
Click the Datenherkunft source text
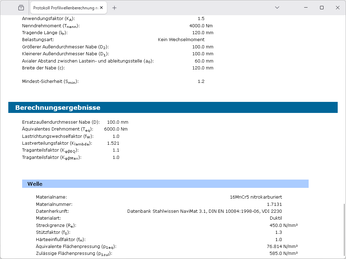click(x=204, y=211)
